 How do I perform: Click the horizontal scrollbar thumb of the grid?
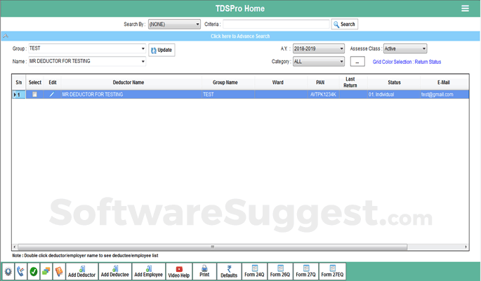(212, 247)
